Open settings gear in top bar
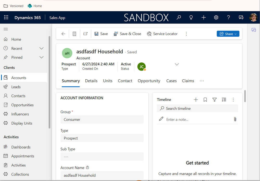This screenshot has height=181, width=260. [x=216, y=18]
